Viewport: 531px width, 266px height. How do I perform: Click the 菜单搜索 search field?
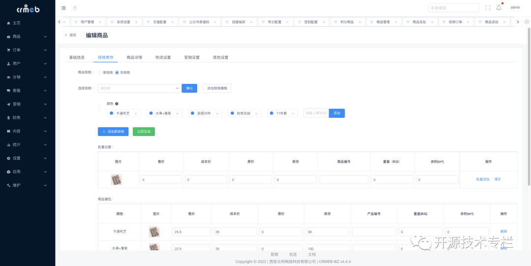pyautogui.click(x=454, y=8)
